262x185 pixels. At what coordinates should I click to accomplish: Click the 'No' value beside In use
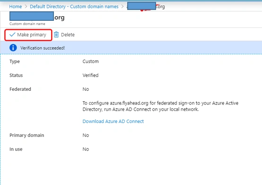pos(86,149)
